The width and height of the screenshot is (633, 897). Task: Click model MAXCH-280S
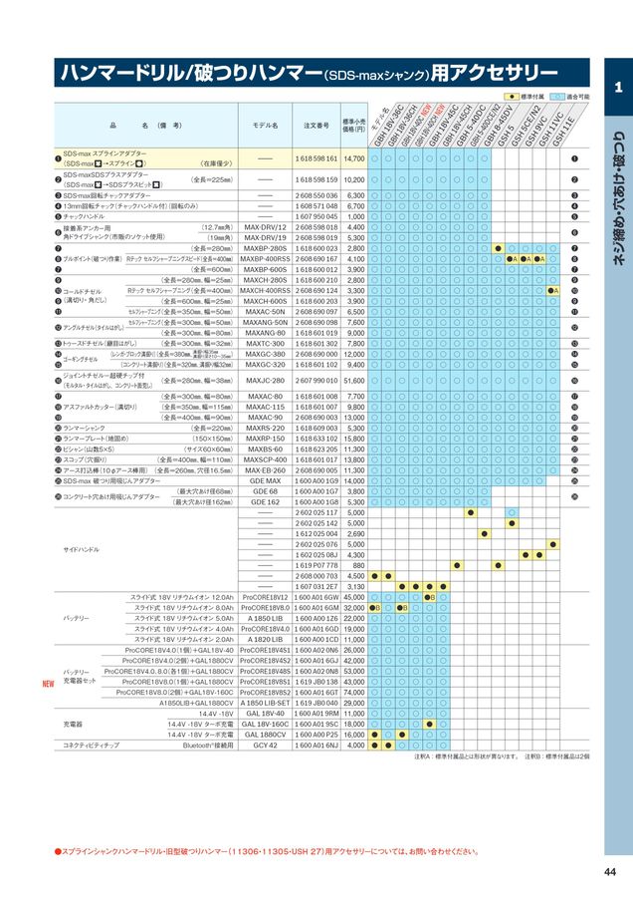[x=265, y=280]
